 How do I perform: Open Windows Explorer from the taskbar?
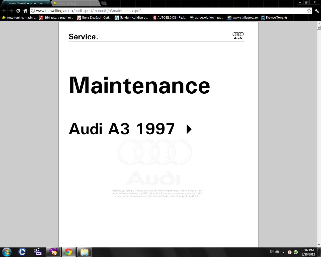coord(84,252)
